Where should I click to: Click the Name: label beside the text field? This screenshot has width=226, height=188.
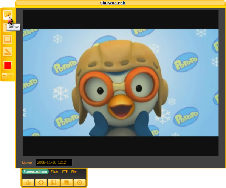[x=27, y=163]
